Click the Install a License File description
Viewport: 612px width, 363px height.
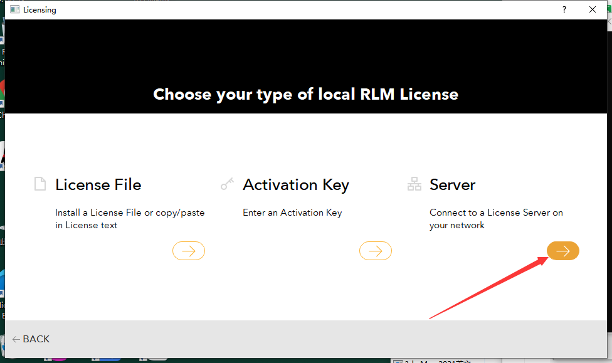click(130, 219)
